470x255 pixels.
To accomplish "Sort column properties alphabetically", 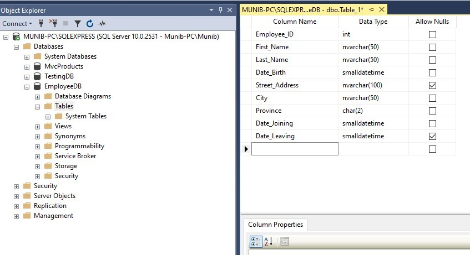I will point(268,242).
